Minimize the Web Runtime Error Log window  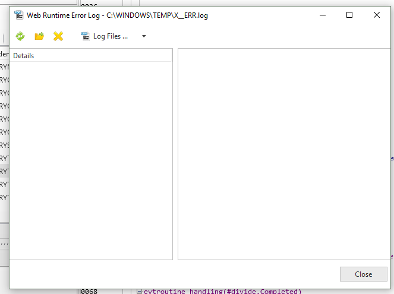point(322,15)
